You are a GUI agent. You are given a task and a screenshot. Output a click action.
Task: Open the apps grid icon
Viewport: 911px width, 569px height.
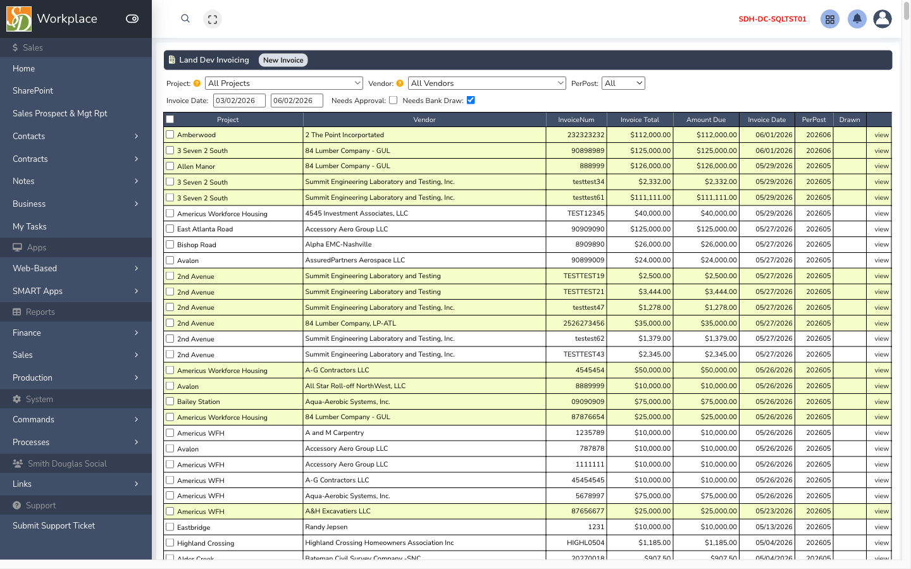(x=830, y=19)
